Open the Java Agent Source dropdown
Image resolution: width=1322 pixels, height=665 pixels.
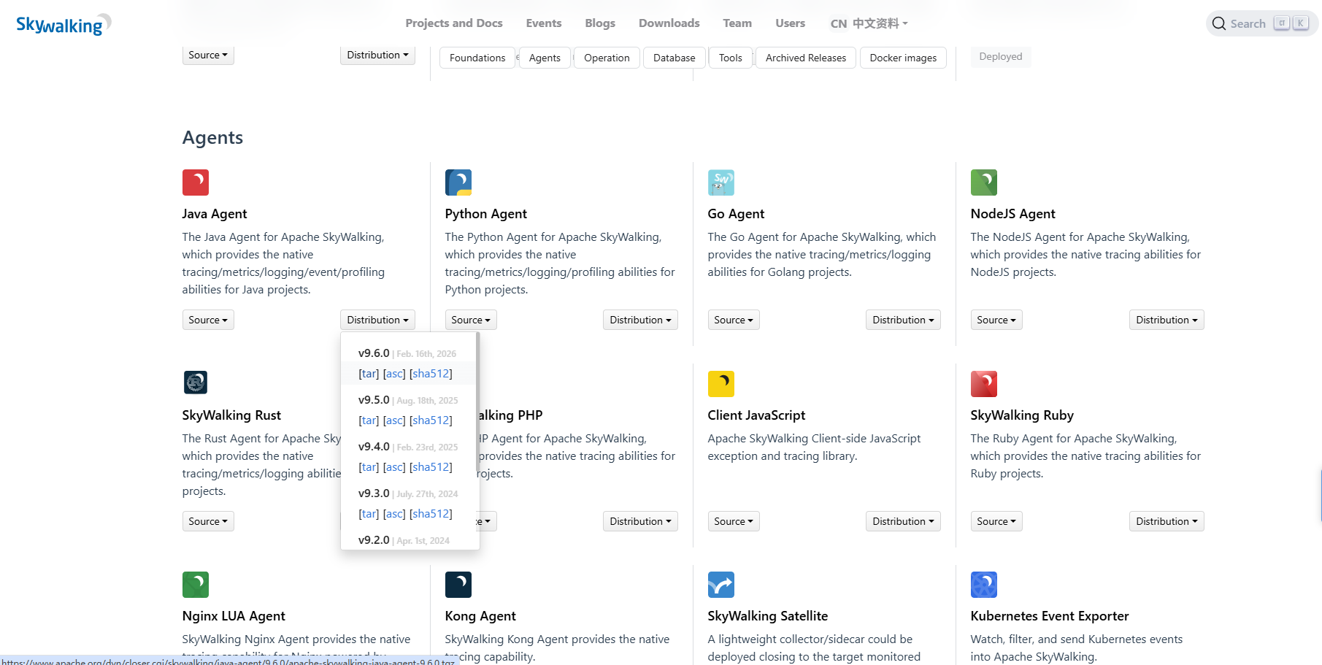tap(208, 320)
